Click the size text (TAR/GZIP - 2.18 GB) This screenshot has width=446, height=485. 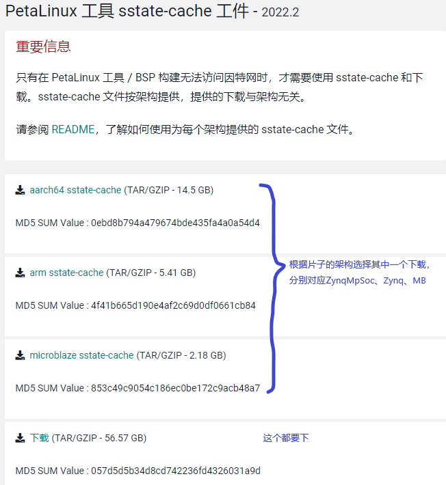[x=181, y=355]
